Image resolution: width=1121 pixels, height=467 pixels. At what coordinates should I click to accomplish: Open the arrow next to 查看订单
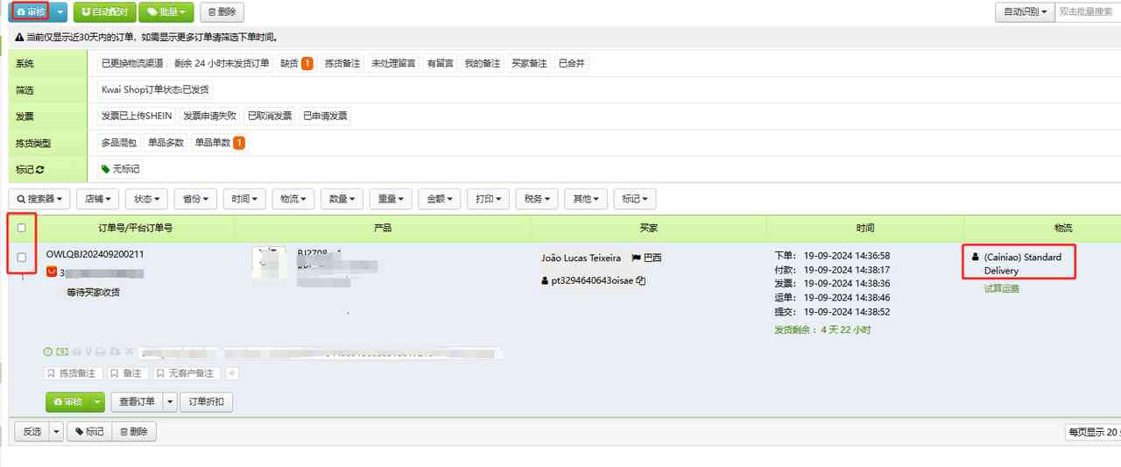[170, 402]
